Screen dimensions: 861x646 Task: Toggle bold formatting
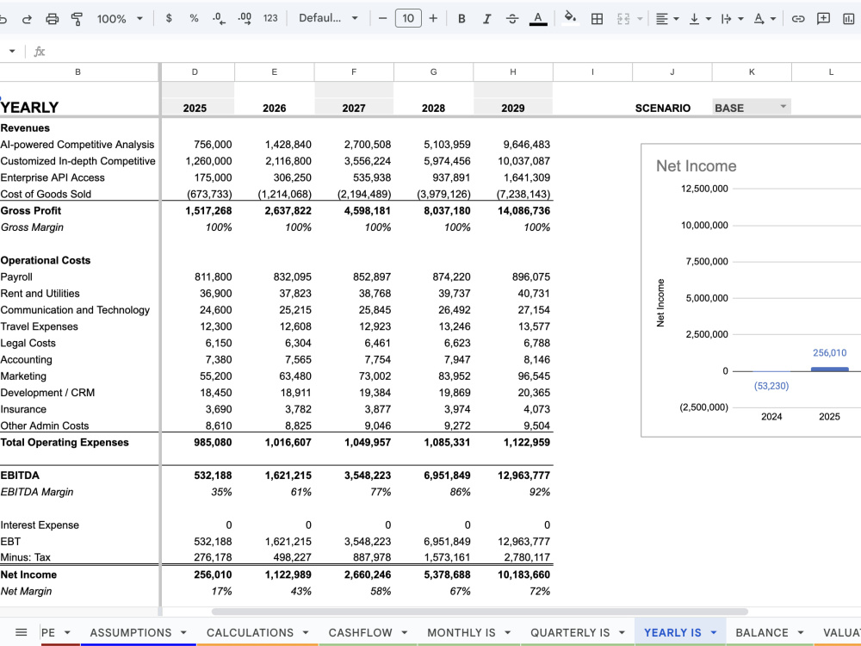click(461, 19)
